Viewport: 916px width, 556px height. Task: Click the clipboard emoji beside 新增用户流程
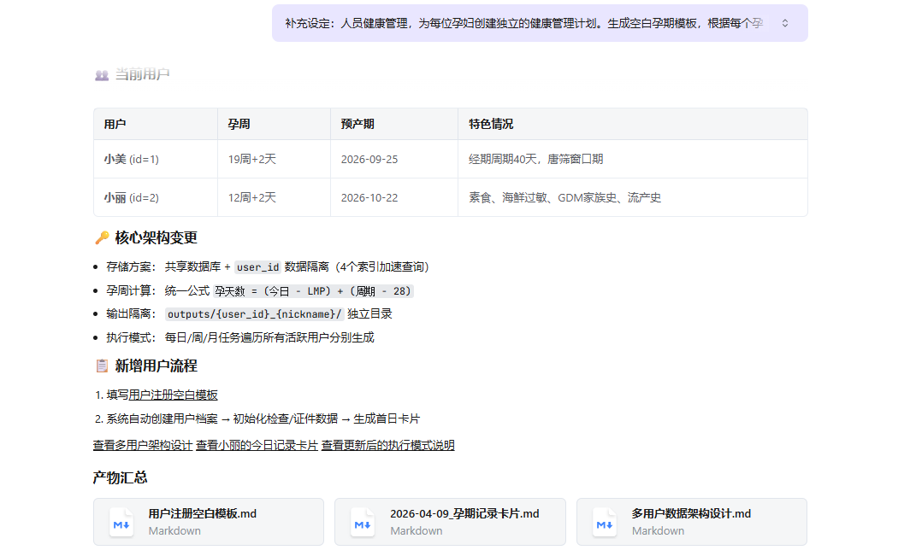click(x=101, y=366)
